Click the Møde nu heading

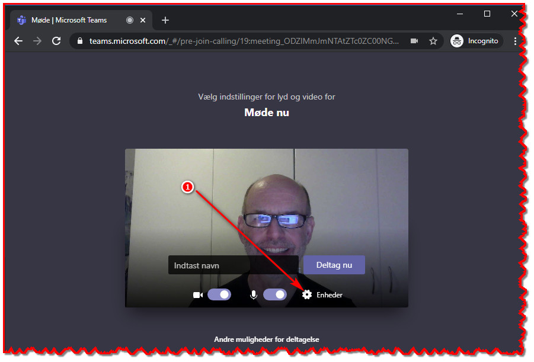(267, 113)
